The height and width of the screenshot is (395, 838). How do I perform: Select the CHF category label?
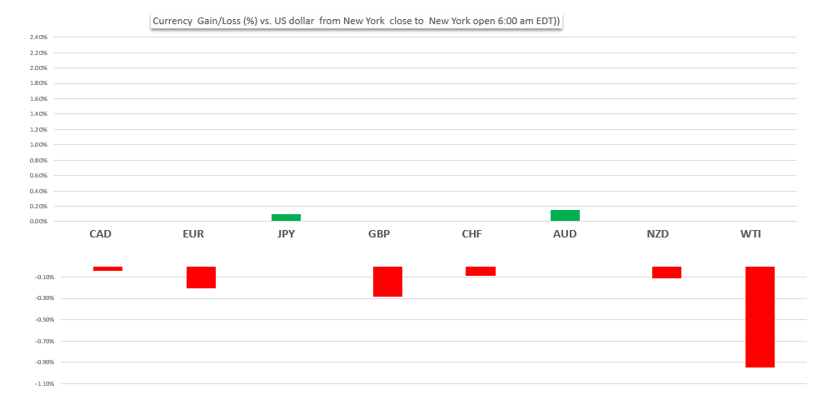point(471,234)
